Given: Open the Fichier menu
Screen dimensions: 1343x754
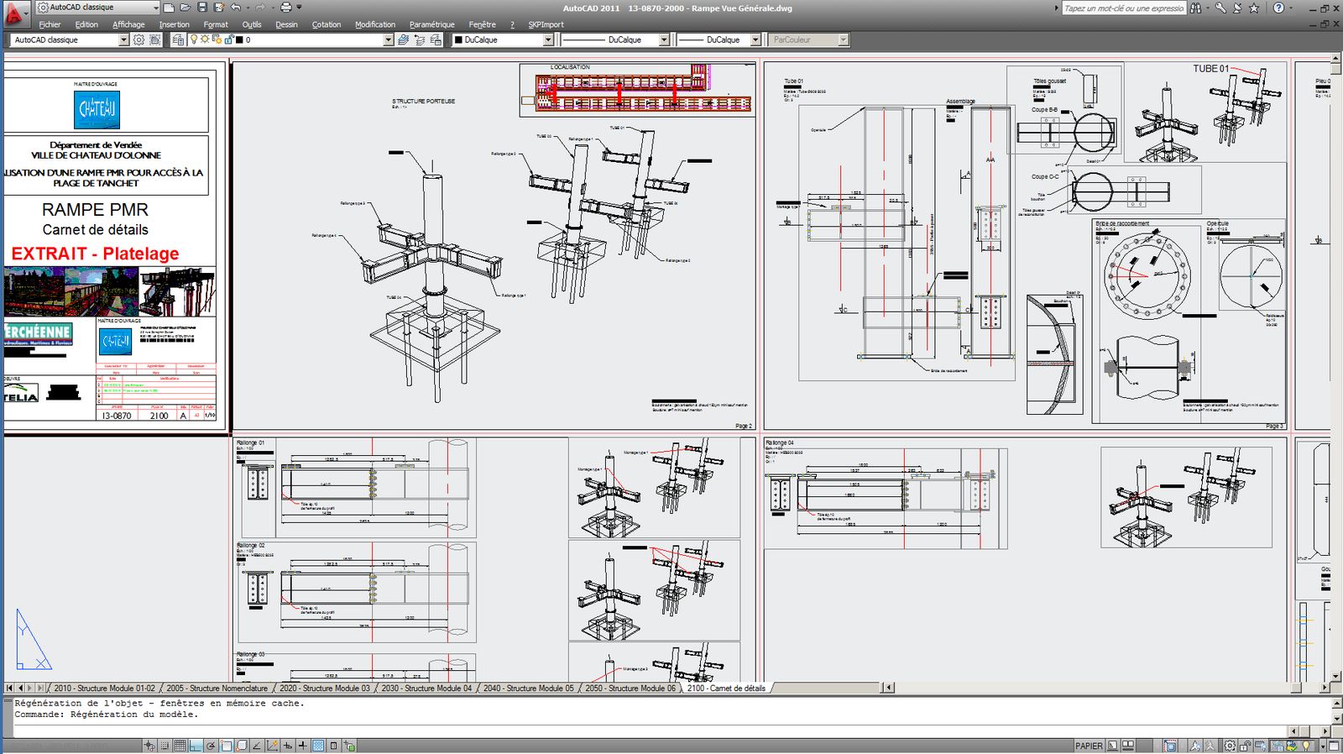Looking at the screenshot, I should point(50,24).
